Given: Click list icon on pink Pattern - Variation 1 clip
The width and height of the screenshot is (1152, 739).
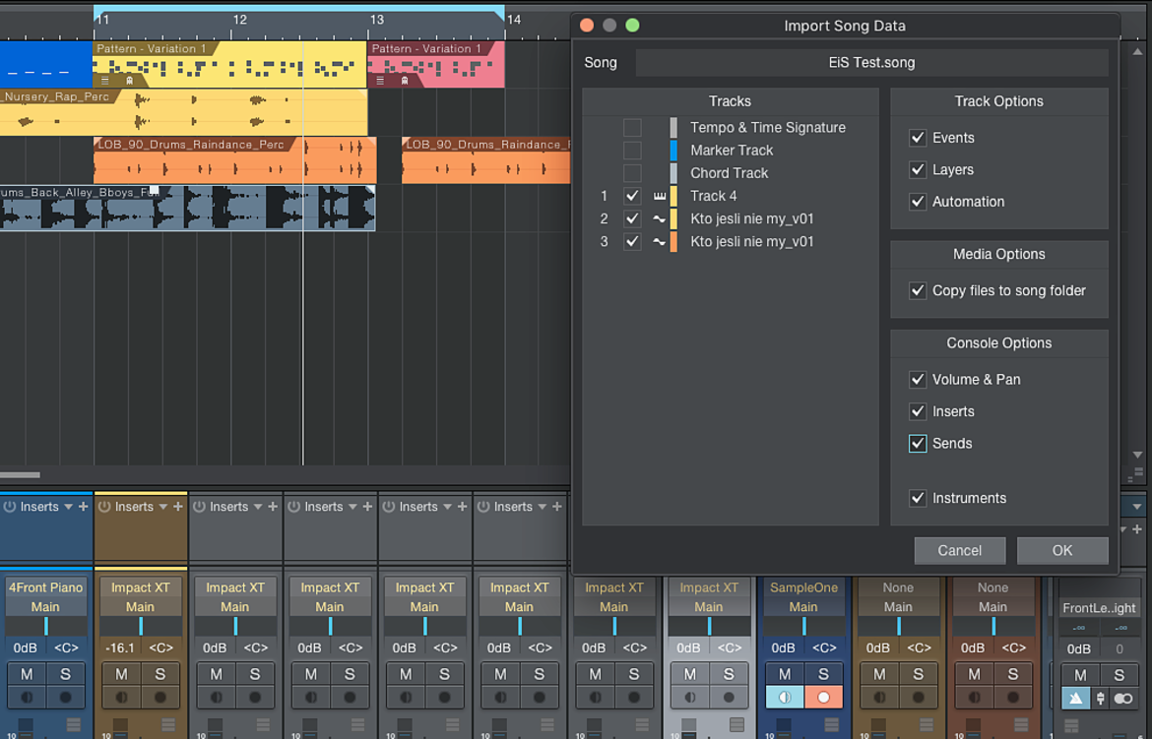Looking at the screenshot, I should [x=380, y=81].
